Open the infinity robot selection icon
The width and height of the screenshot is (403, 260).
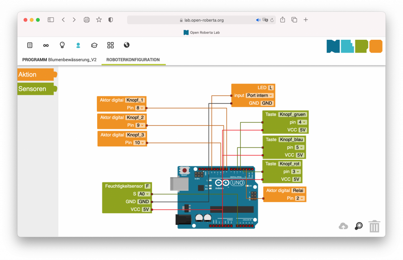coord(46,45)
